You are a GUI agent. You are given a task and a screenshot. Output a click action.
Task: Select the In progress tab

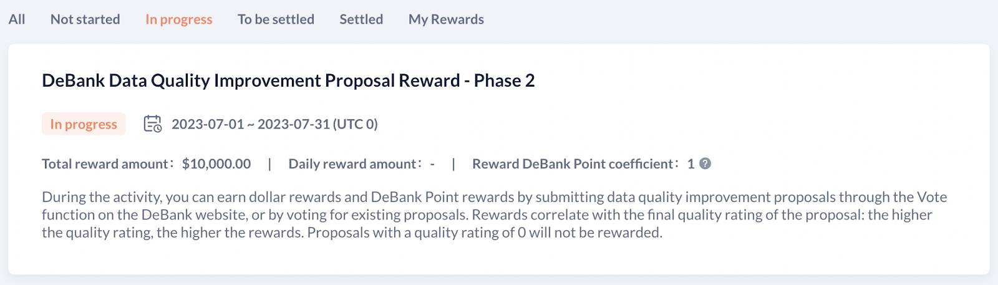(x=179, y=19)
